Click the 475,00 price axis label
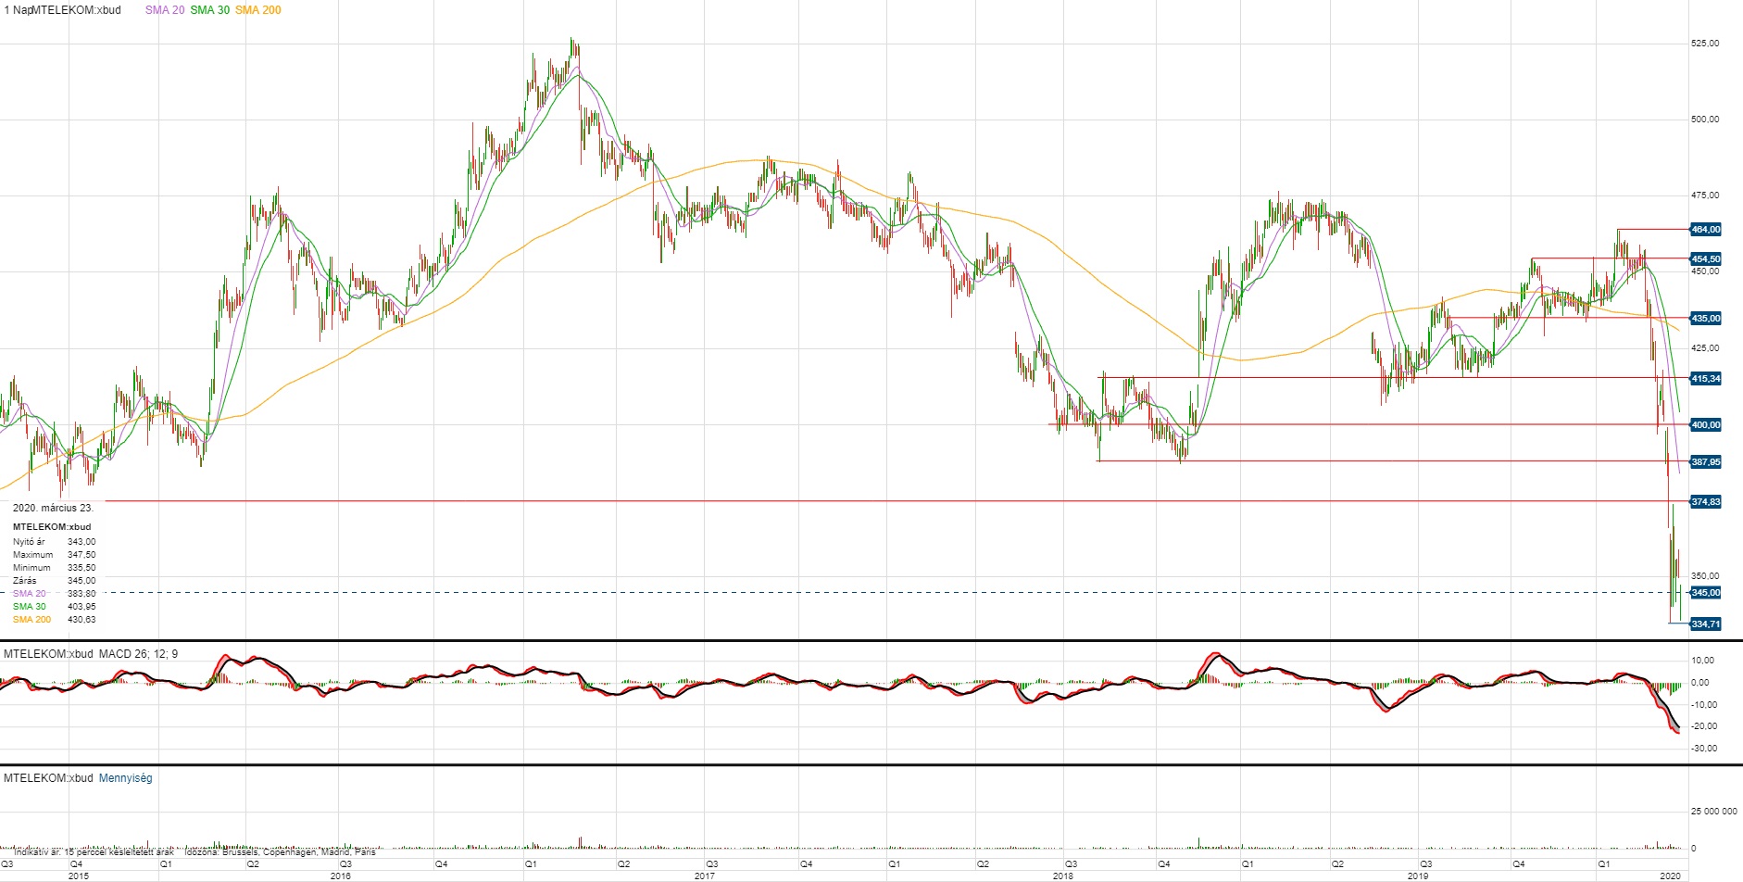The height and width of the screenshot is (882, 1743). pyautogui.click(x=1705, y=195)
